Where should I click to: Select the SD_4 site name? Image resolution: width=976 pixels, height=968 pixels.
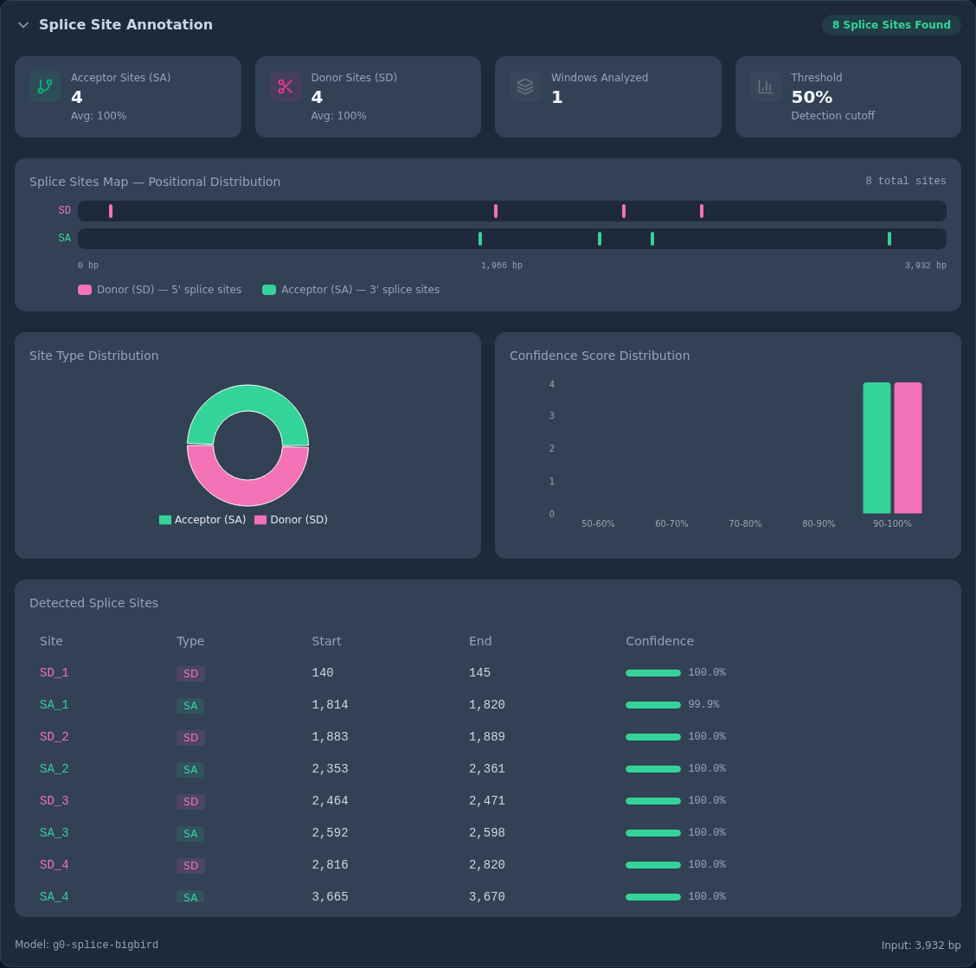point(55,865)
